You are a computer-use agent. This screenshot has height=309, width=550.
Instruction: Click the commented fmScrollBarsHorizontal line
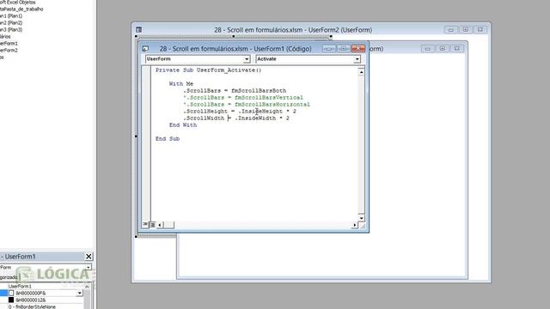coord(247,105)
